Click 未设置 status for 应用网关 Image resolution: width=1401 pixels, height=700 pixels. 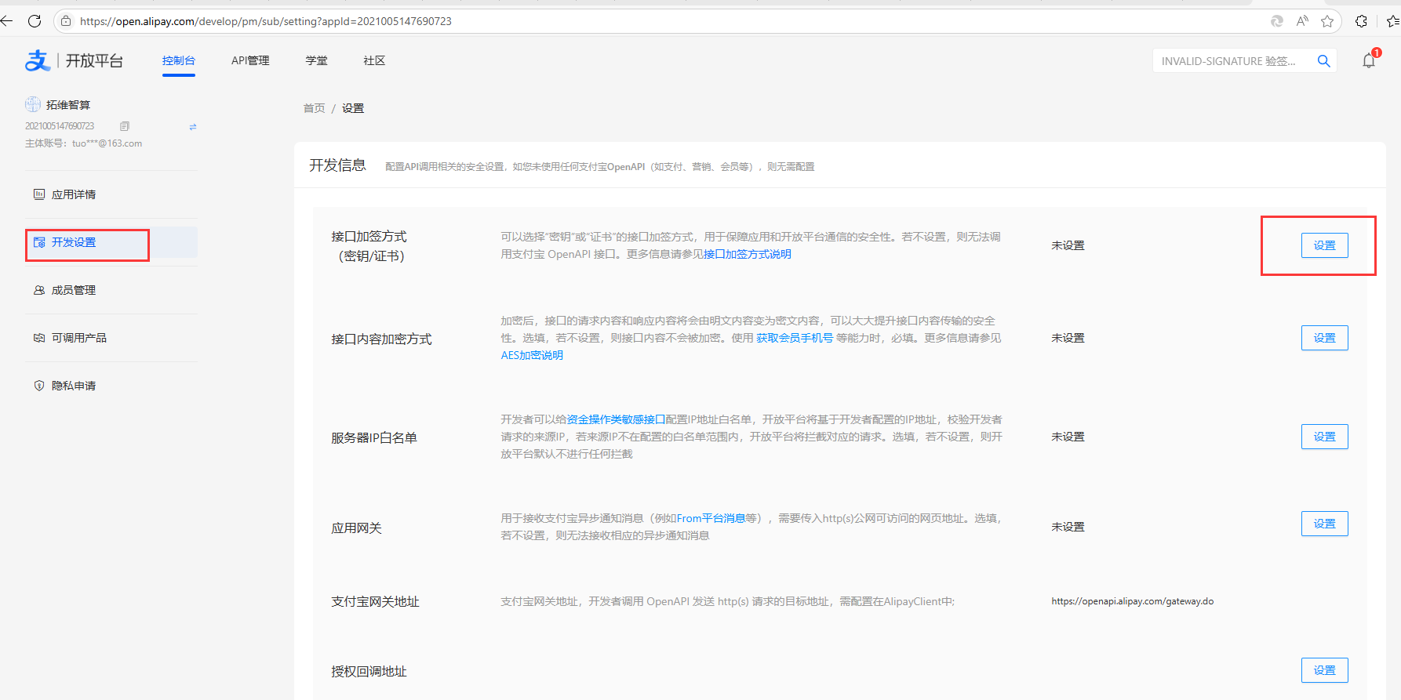[1068, 527]
